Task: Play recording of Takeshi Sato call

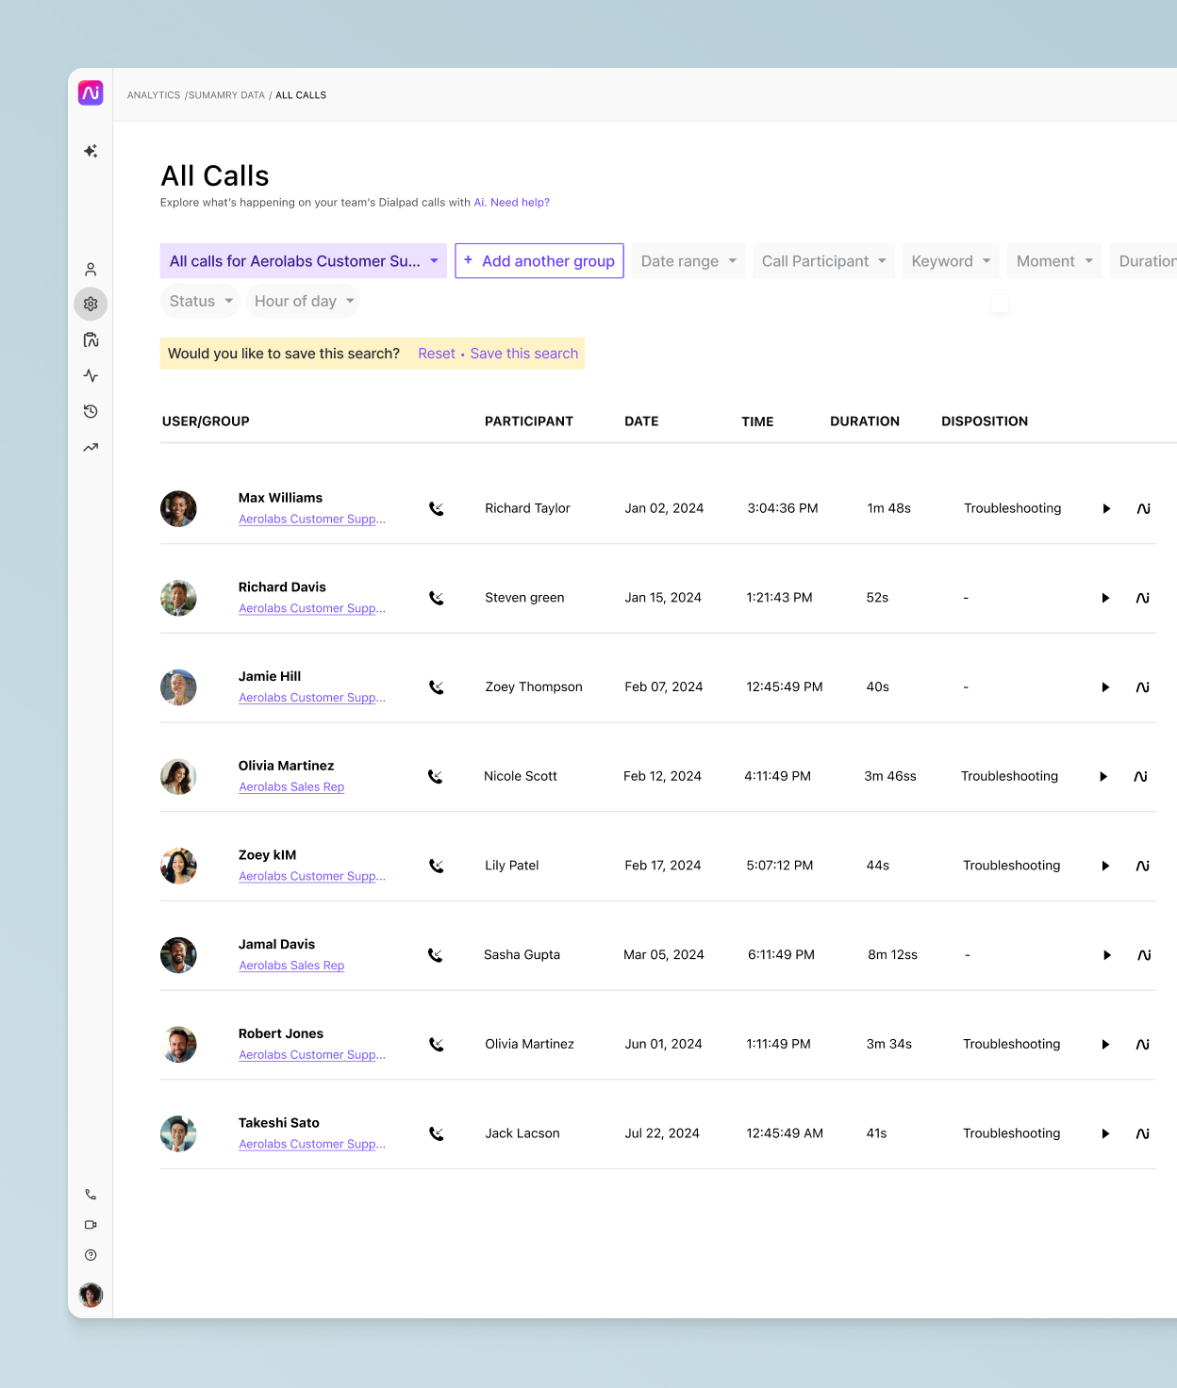Action: (1105, 1133)
